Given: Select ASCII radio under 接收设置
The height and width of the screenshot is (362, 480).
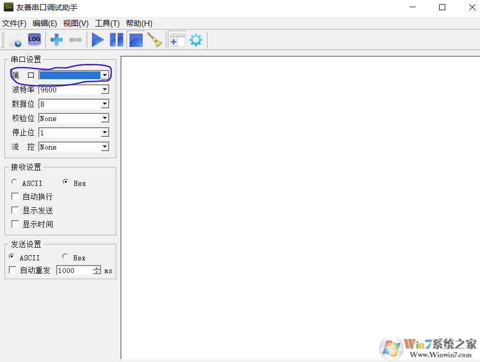Looking at the screenshot, I should pos(14,182).
